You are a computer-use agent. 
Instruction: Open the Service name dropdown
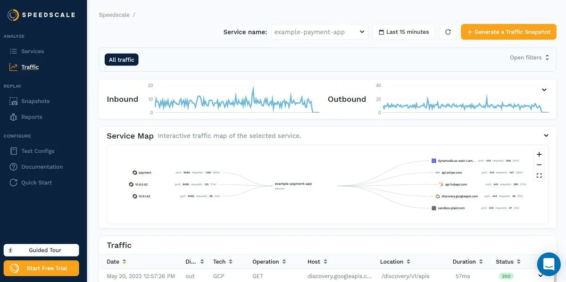(x=320, y=32)
